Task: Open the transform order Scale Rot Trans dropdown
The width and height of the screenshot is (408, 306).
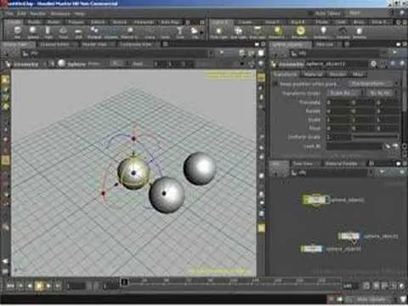Action: pos(345,93)
